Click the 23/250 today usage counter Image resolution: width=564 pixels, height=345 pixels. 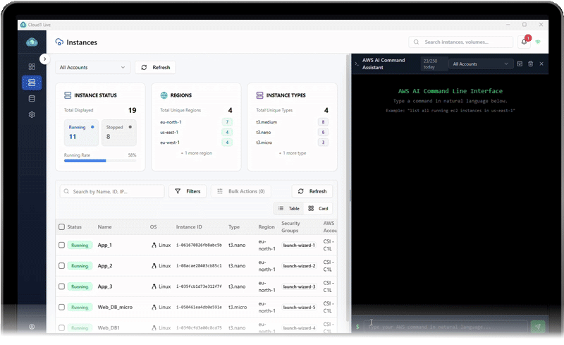click(x=434, y=63)
